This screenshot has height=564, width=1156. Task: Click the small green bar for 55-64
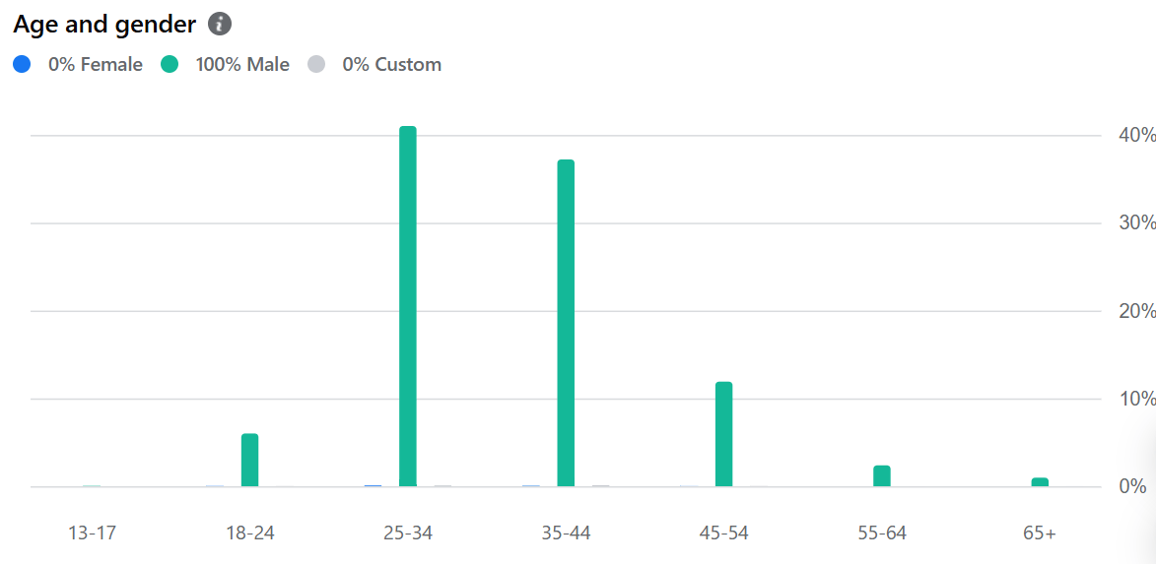(x=882, y=476)
